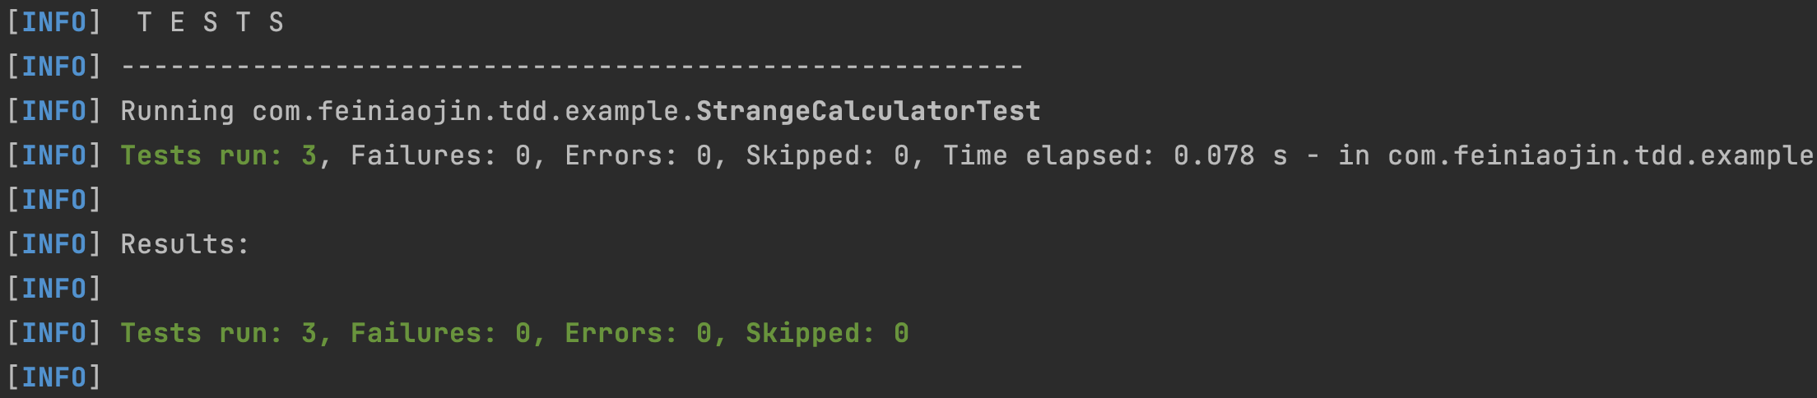Open the bold StrangeCalculatorTest class name
1817x398 pixels.
[x=868, y=111]
